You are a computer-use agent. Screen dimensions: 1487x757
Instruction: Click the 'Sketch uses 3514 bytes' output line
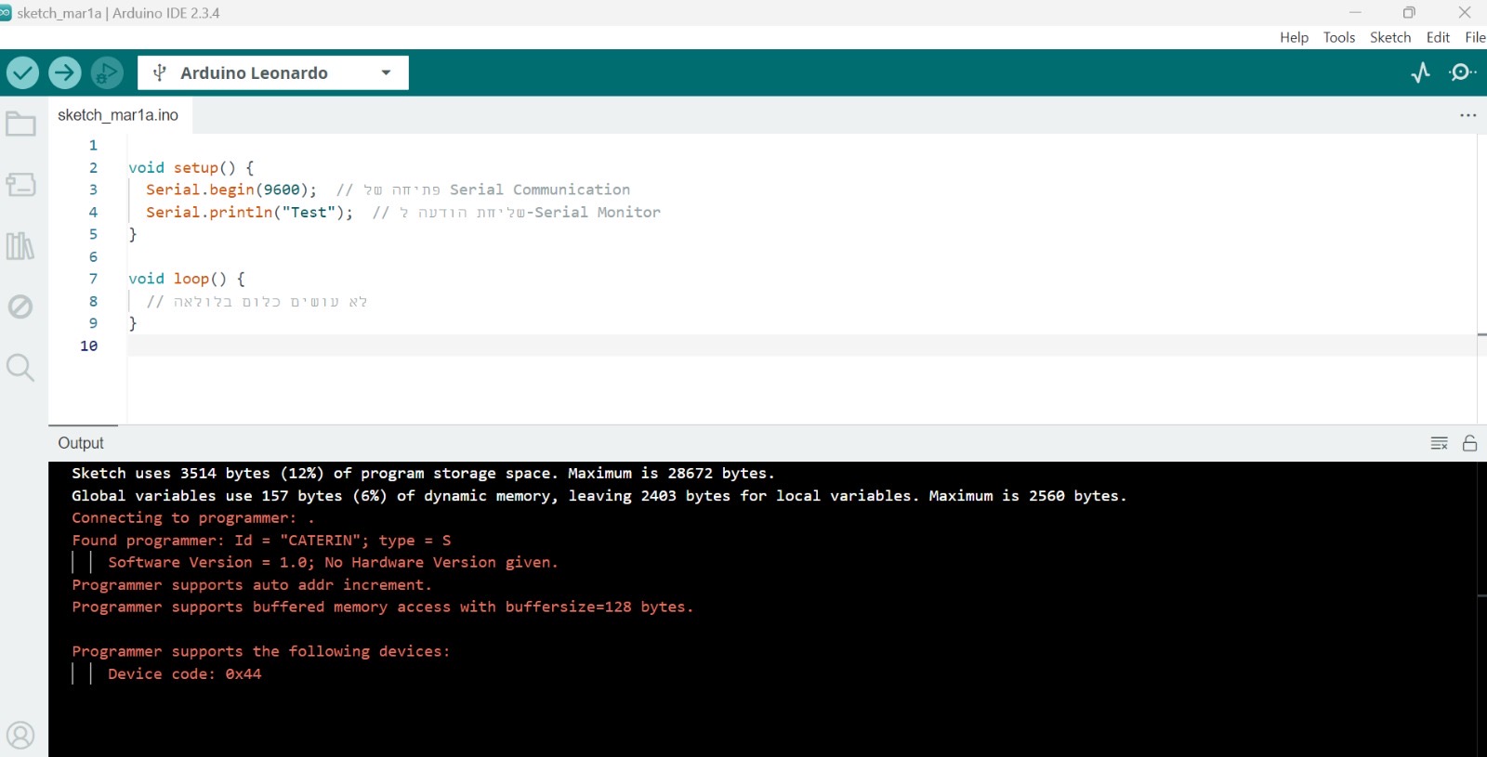pos(423,474)
